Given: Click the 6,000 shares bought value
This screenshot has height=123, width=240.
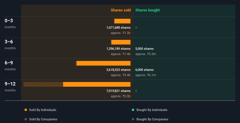Looking at the screenshot, I should click(x=144, y=70).
